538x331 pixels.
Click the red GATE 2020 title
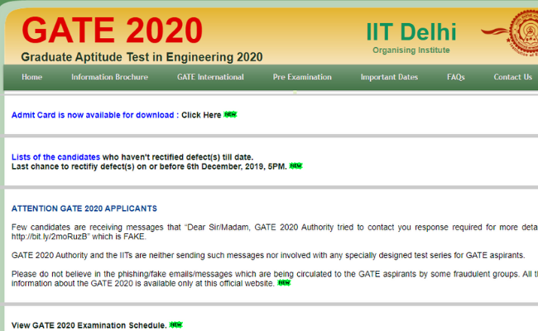click(x=112, y=31)
